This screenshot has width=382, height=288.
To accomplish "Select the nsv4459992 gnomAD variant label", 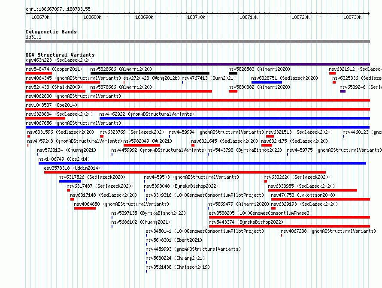I will click(159, 150).
